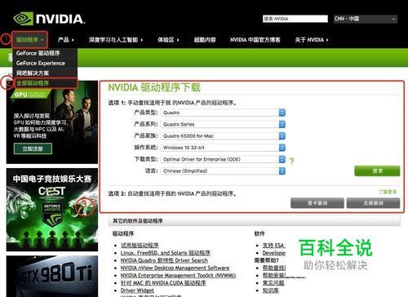
Task: Go to 超酷内容 page
Action: pyautogui.click(x=205, y=40)
